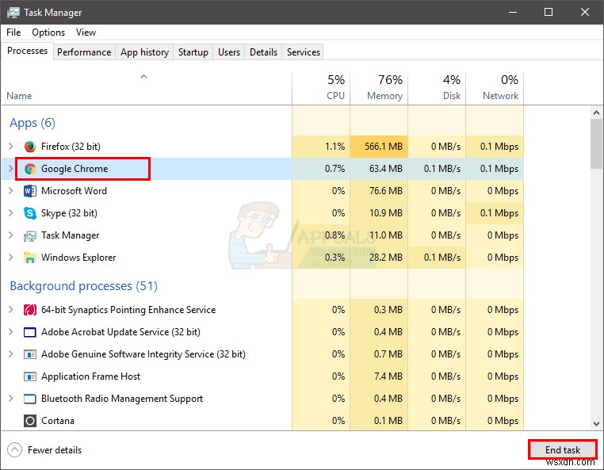This screenshot has height=470, width=604.
Task: Click the Fewer details arrow icon
Action: (14, 450)
